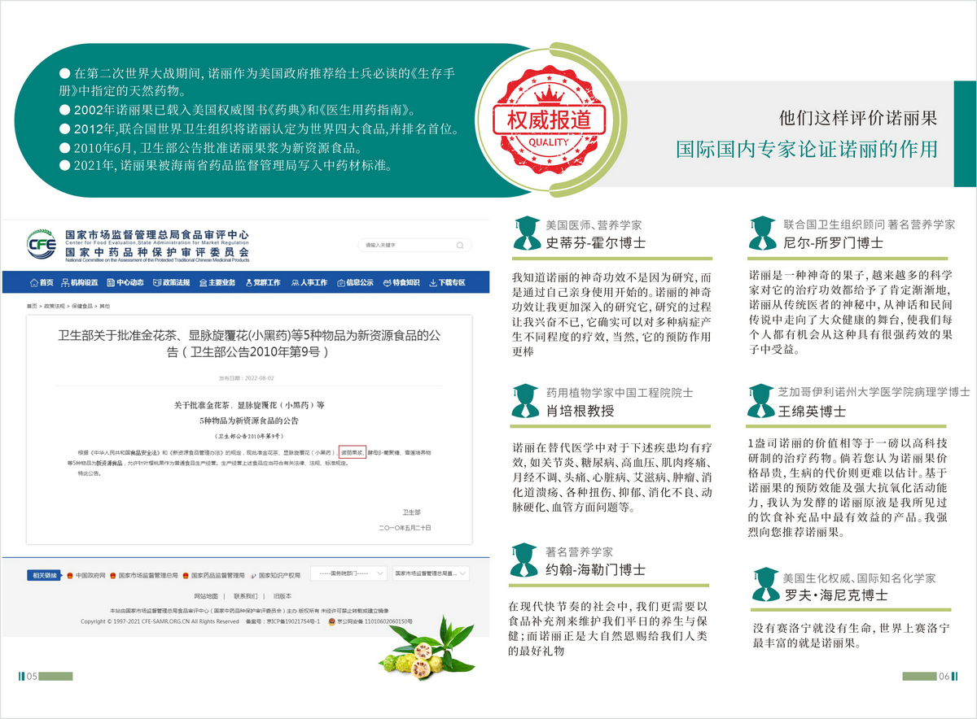This screenshot has height=719, width=977.
Task: Click the 政策法规 breadcrumb link
Action: (x=54, y=306)
